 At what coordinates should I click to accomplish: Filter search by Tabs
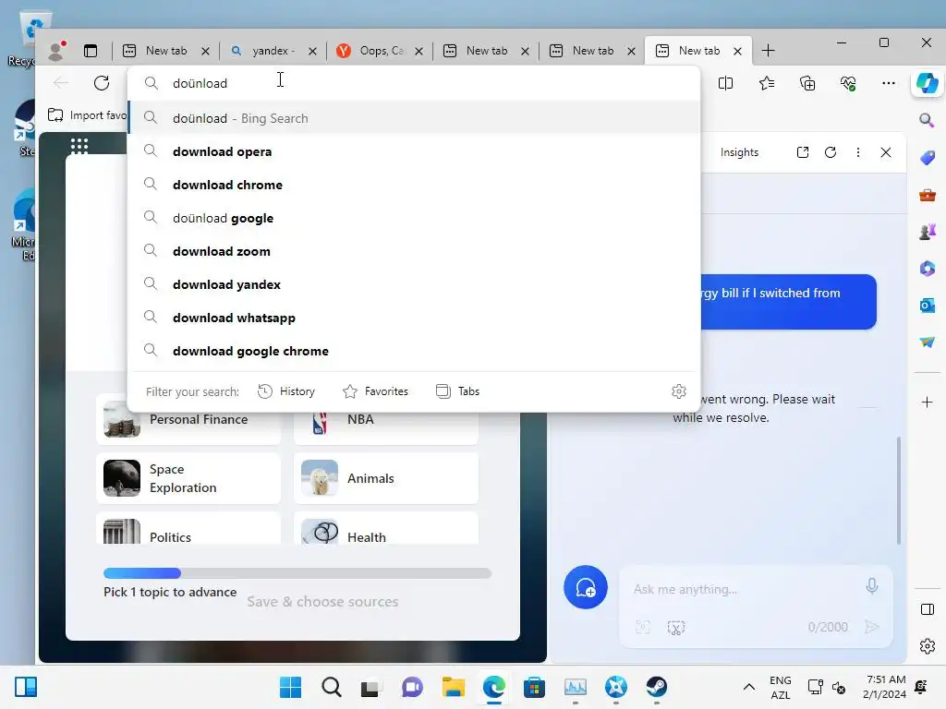coord(457,391)
